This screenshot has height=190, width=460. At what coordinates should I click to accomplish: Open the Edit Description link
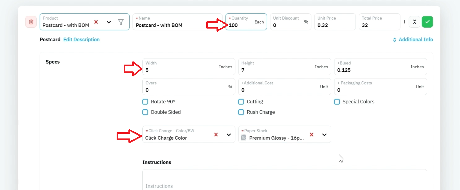click(82, 39)
